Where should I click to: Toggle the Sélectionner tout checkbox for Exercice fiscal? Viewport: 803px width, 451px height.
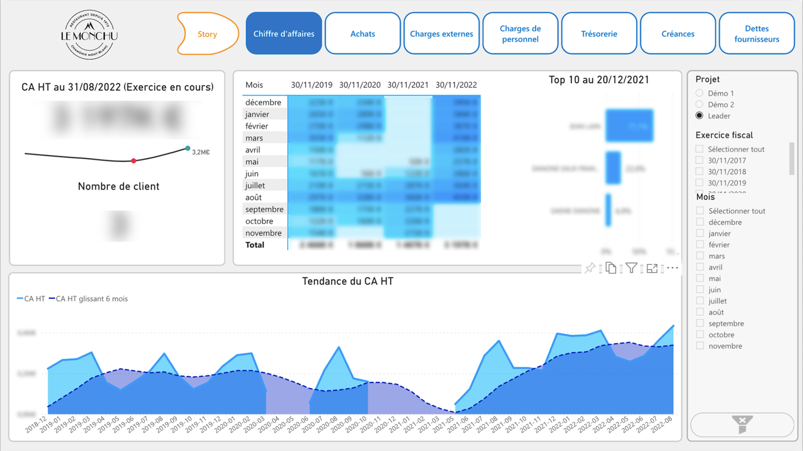pos(699,149)
